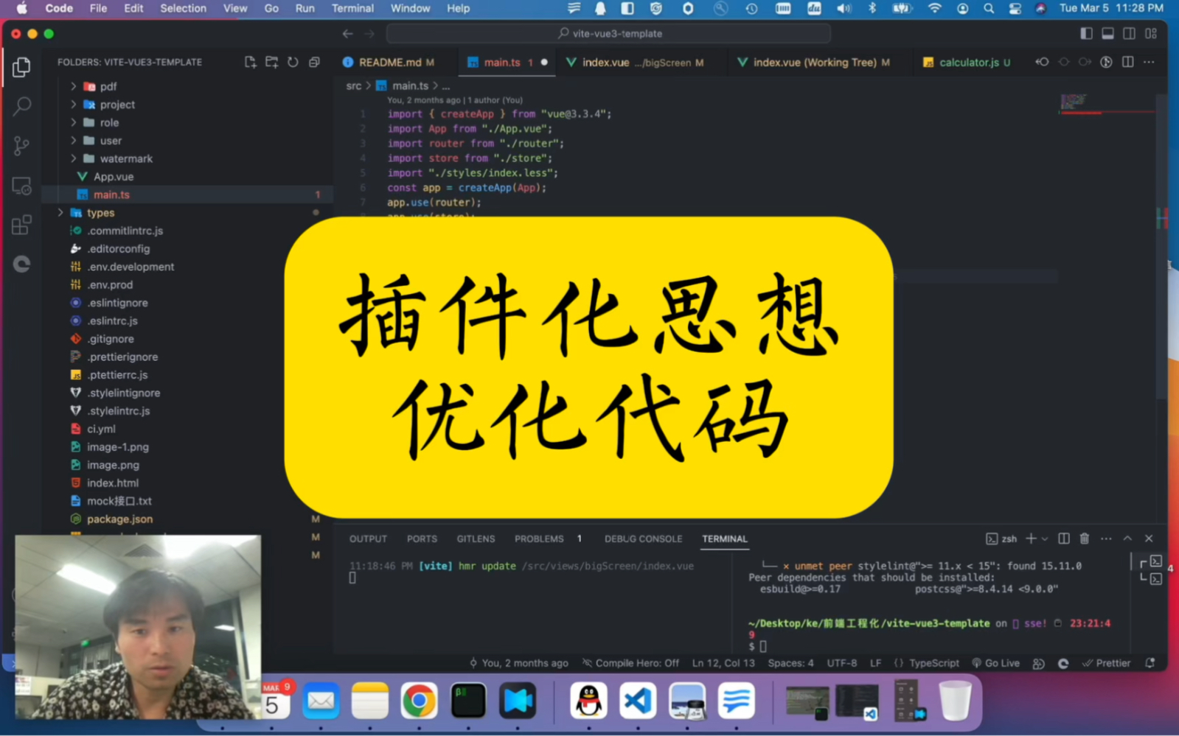Viewport: 1179px width, 736px height.
Task: Switch to README.md tab
Action: [389, 63]
